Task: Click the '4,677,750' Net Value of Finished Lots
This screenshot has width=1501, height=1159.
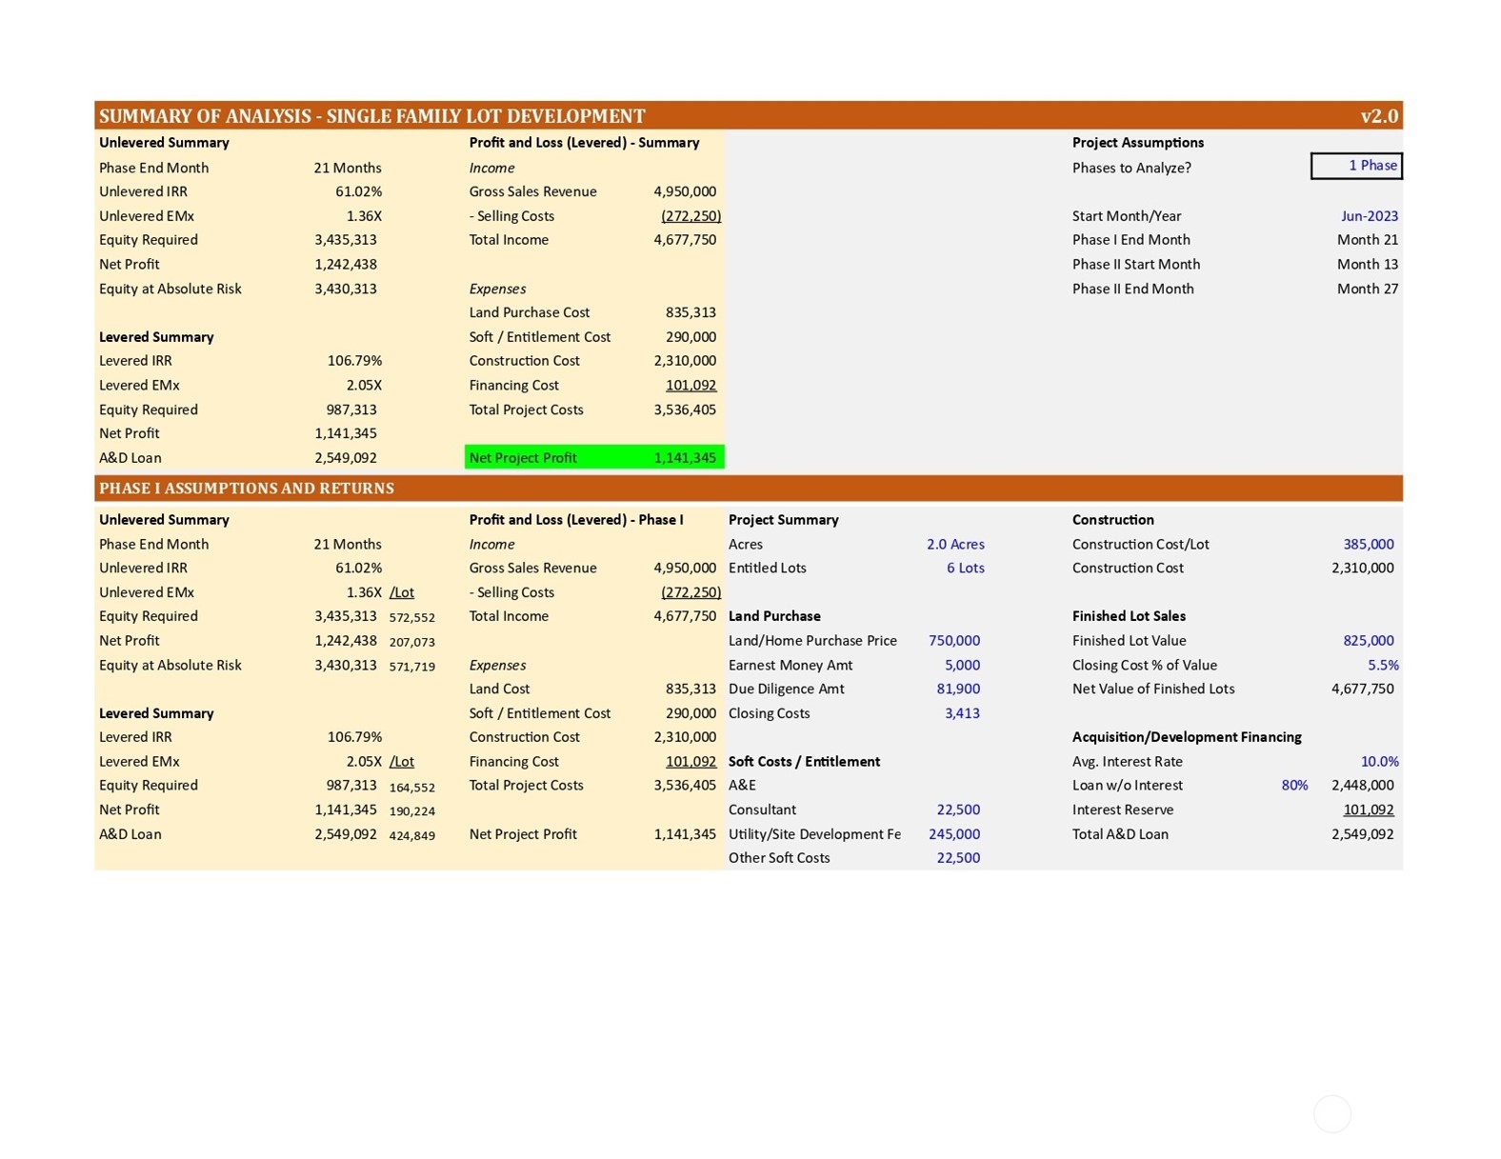Action: pos(1362,689)
